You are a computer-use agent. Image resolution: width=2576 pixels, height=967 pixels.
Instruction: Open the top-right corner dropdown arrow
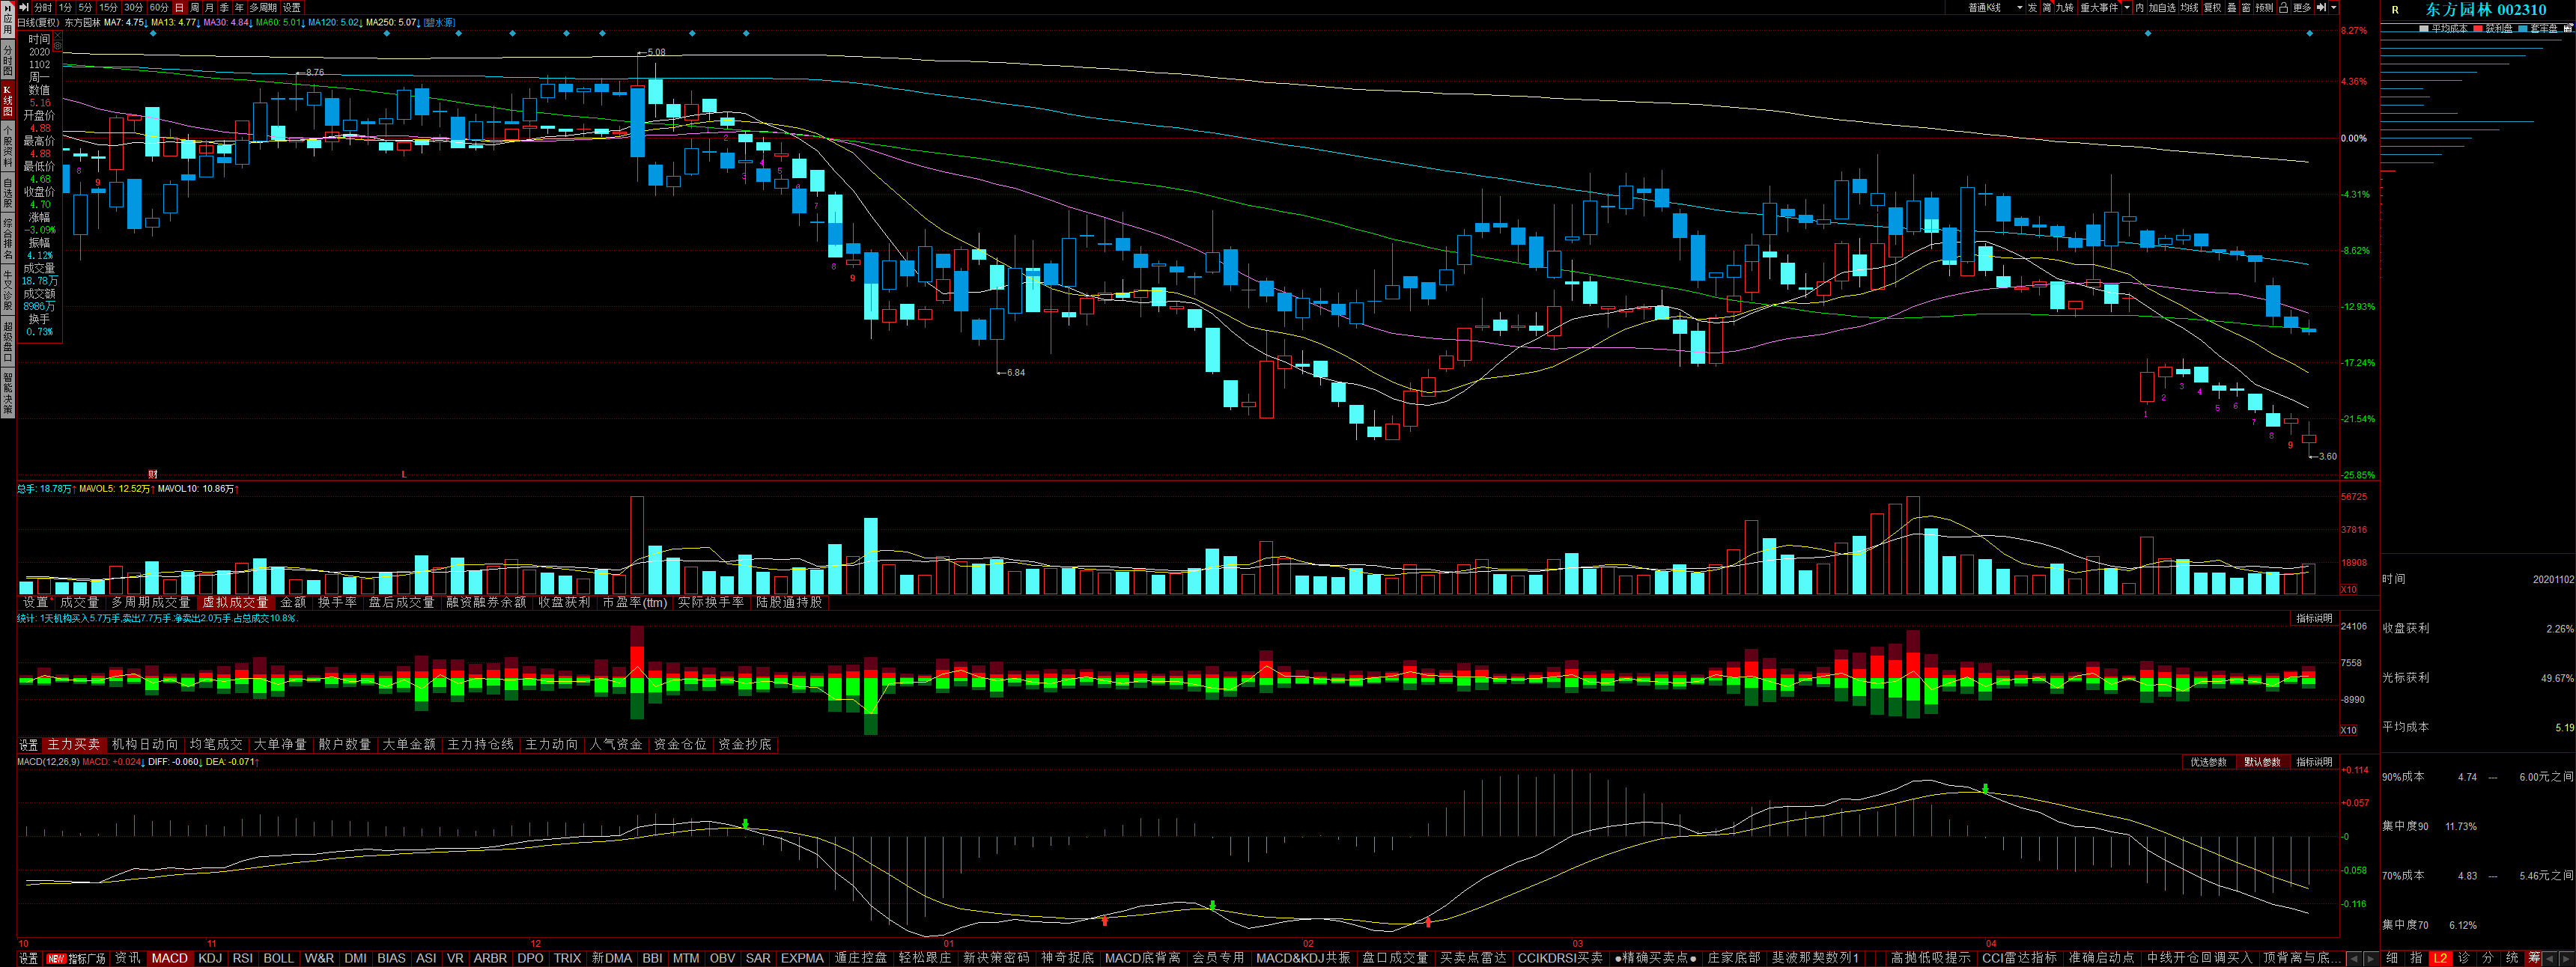tap(2334, 7)
